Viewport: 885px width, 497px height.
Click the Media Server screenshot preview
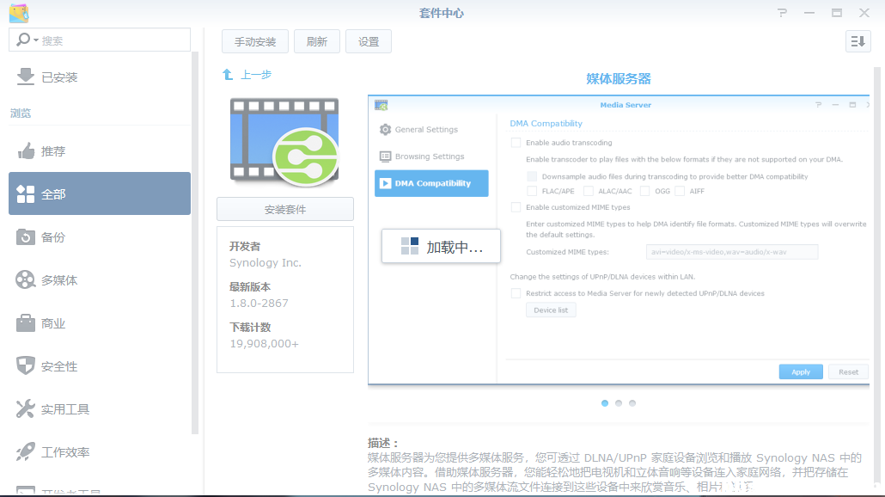pyautogui.click(x=619, y=240)
